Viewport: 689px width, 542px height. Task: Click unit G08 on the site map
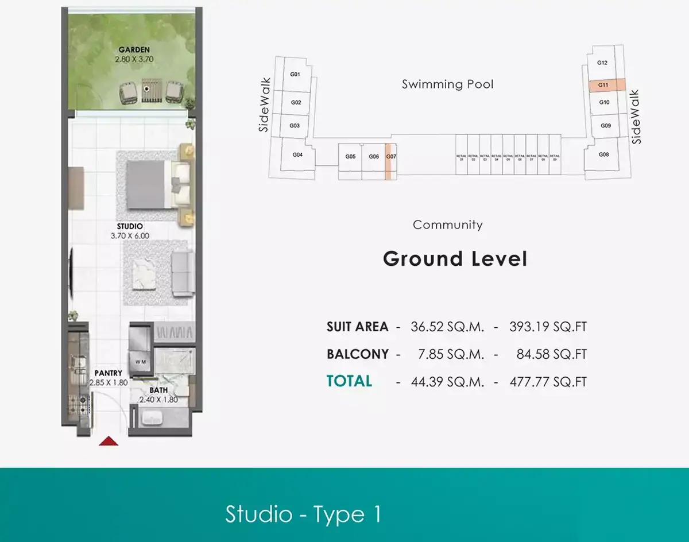tap(603, 154)
